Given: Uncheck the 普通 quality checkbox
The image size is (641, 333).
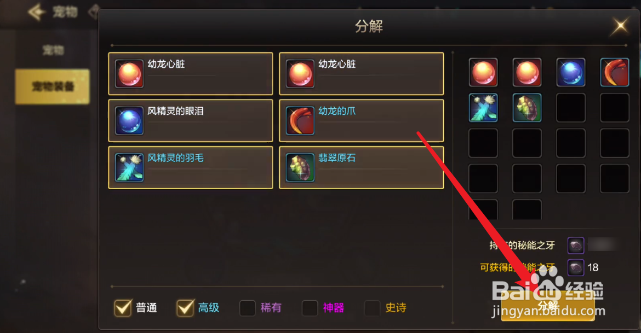Looking at the screenshot, I should (123, 308).
